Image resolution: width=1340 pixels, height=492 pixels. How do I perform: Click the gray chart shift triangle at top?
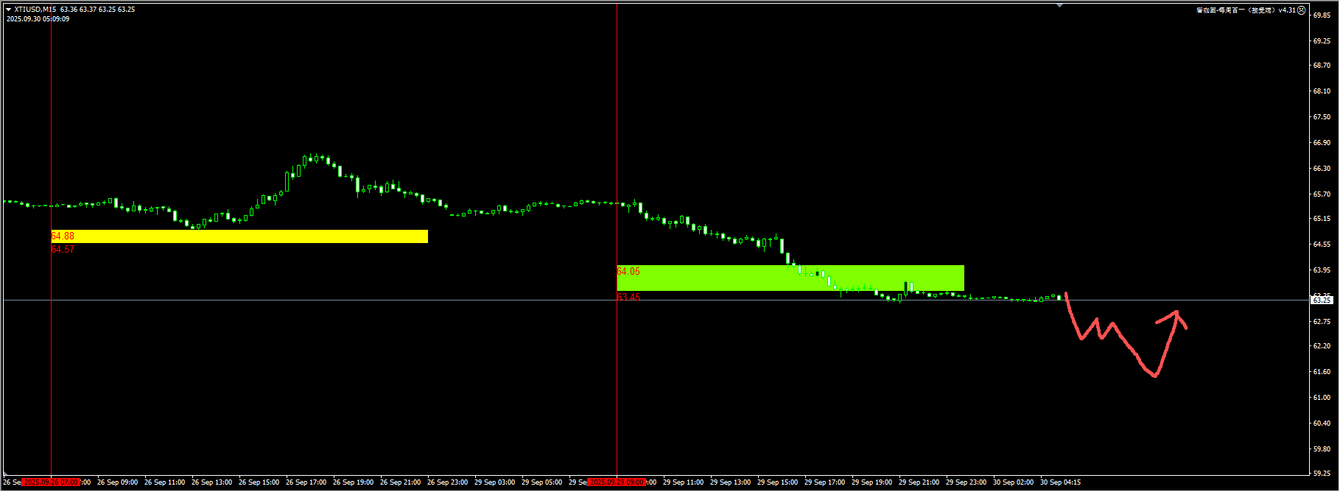tap(1059, 5)
